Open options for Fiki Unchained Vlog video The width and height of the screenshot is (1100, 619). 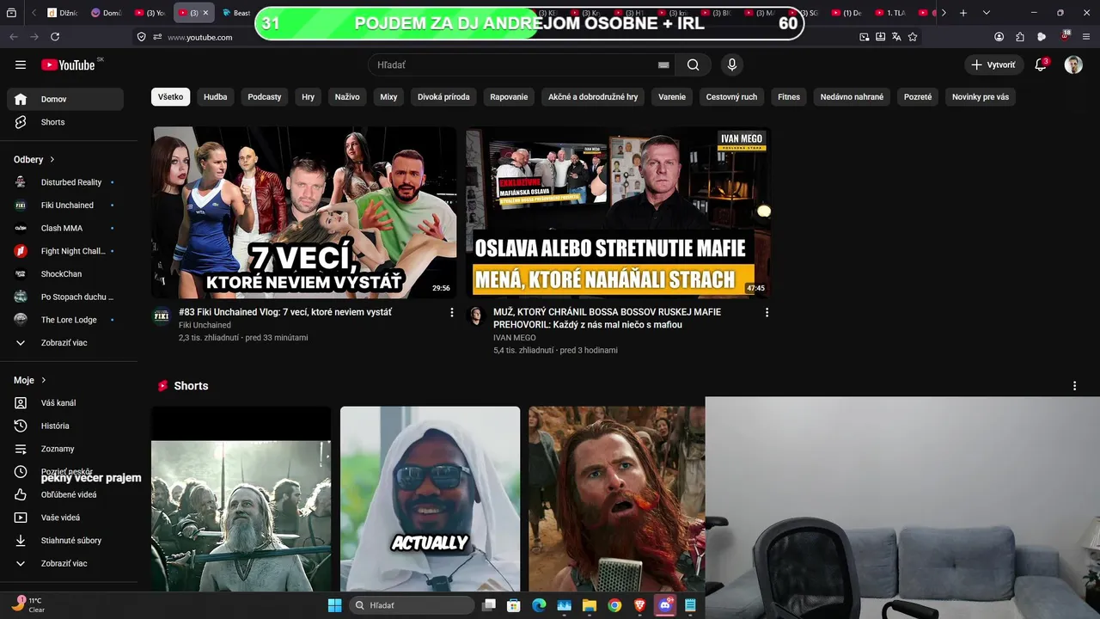tap(452, 313)
